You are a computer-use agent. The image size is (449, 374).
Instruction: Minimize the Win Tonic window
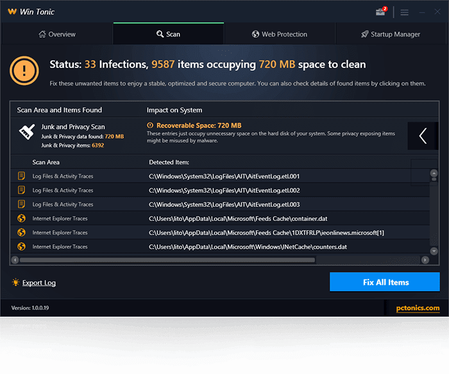[422, 12]
